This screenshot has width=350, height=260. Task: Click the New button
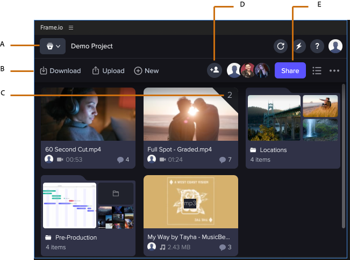[146, 71]
